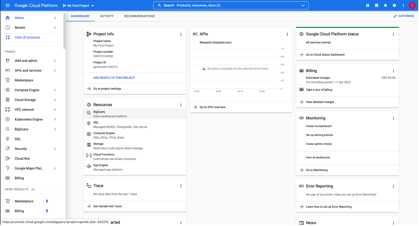Open BigQuery in Resources card
Screen dimensions: 419x226
coord(135,114)
